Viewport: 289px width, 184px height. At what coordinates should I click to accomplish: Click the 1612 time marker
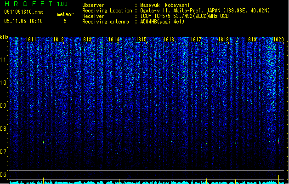[x=58, y=40]
